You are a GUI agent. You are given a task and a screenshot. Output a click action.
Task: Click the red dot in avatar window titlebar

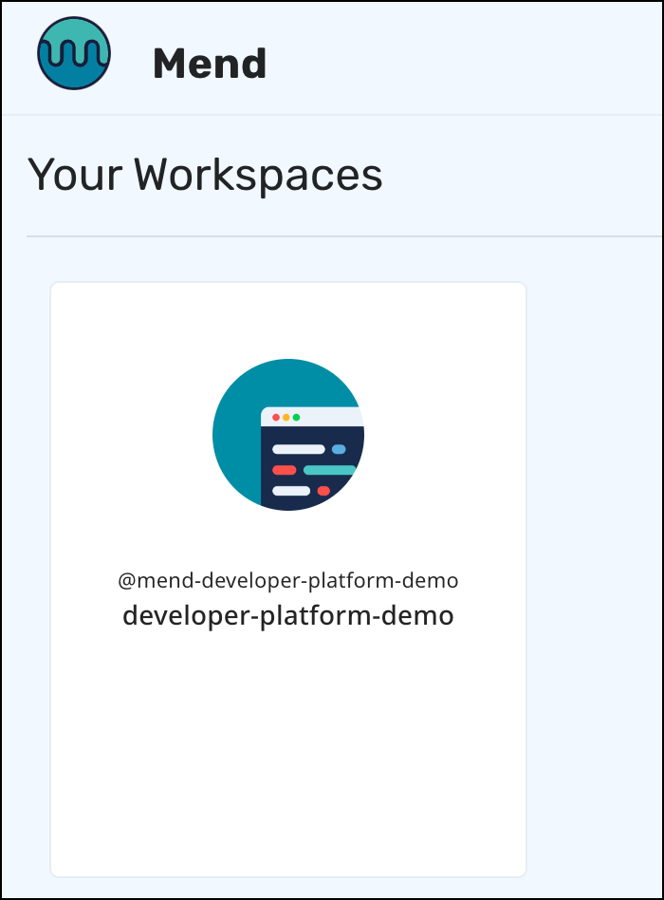pyautogui.click(x=276, y=418)
